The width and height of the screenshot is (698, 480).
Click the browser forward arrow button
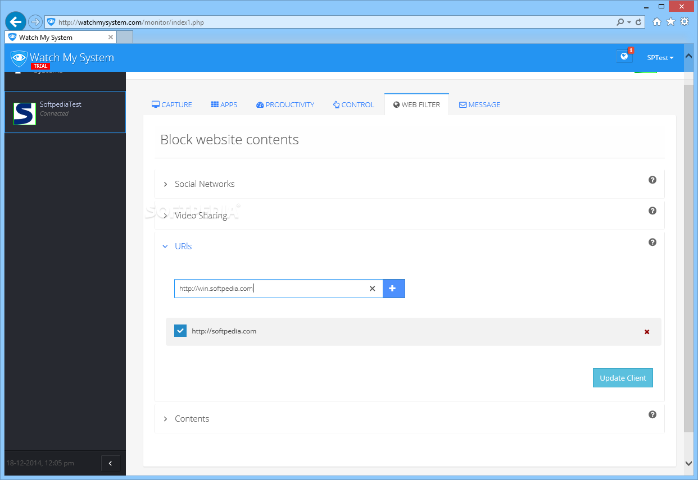[35, 22]
